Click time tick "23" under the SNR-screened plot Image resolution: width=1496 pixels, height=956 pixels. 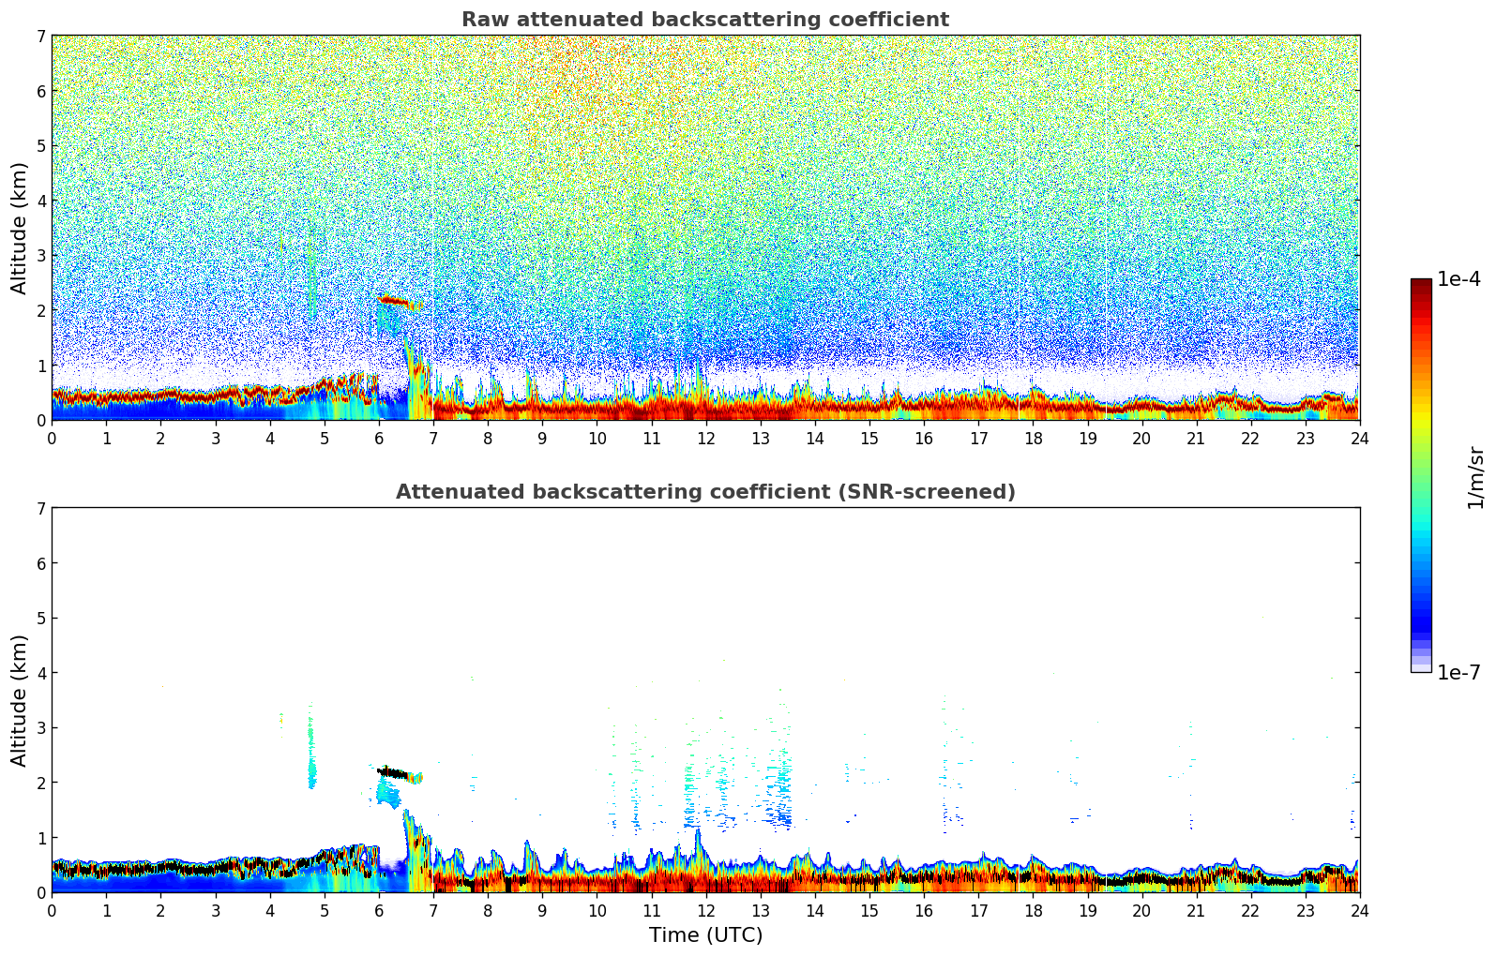coord(1306,910)
